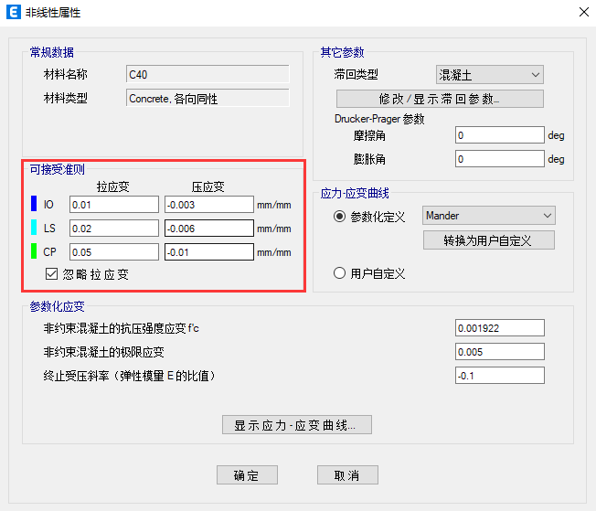The width and height of the screenshot is (596, 511).
Task: Click the IO 压应变 field -0.003
Action: coord(209,205)
